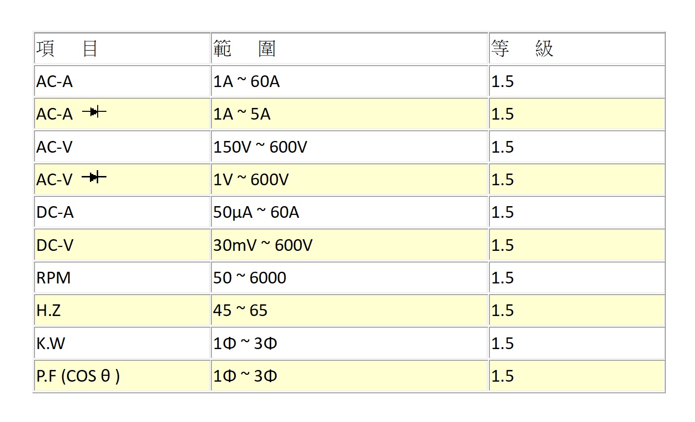Click the 45 ~ 65 range cell

[x=349, y=311]
